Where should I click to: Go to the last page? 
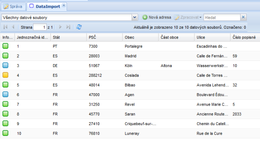68,27
